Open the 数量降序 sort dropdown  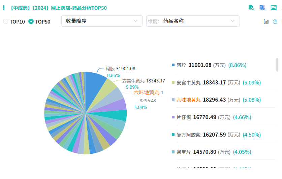pos(101,21)
